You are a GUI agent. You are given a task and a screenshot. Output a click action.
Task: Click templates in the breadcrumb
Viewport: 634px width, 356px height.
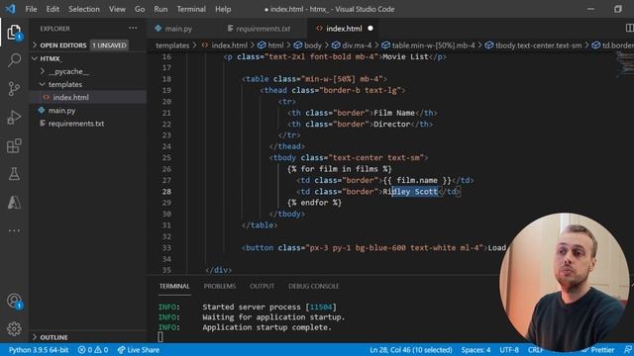click(172, 45)
